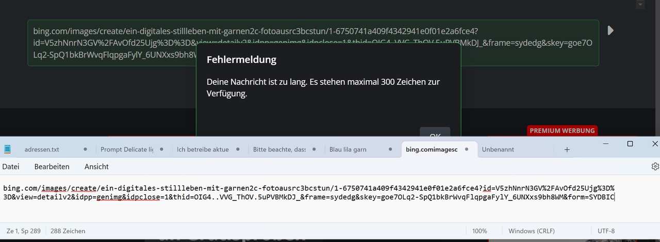660x242 pixels.
Task: Click the UTF-8 encoding indicator
Action: (606, 231)
